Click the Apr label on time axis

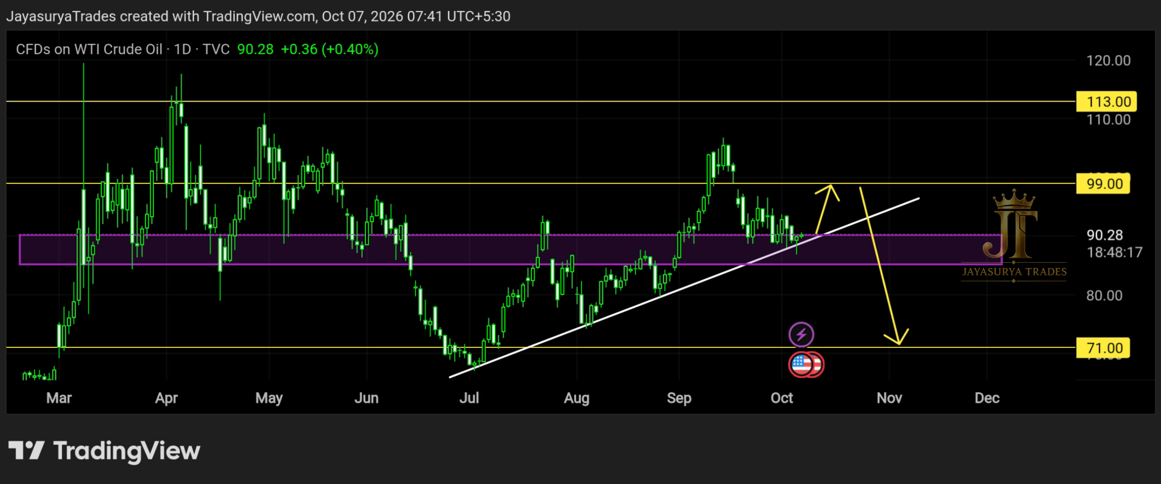(166, 398)
